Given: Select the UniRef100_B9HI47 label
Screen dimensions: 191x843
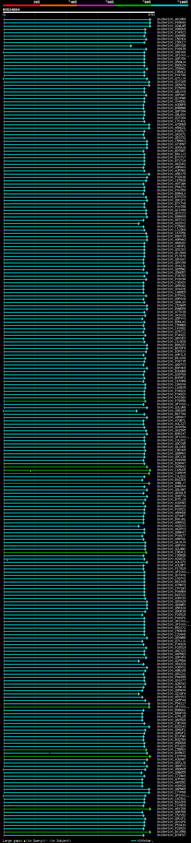Looking at the screenshot, I should (171, 433).
